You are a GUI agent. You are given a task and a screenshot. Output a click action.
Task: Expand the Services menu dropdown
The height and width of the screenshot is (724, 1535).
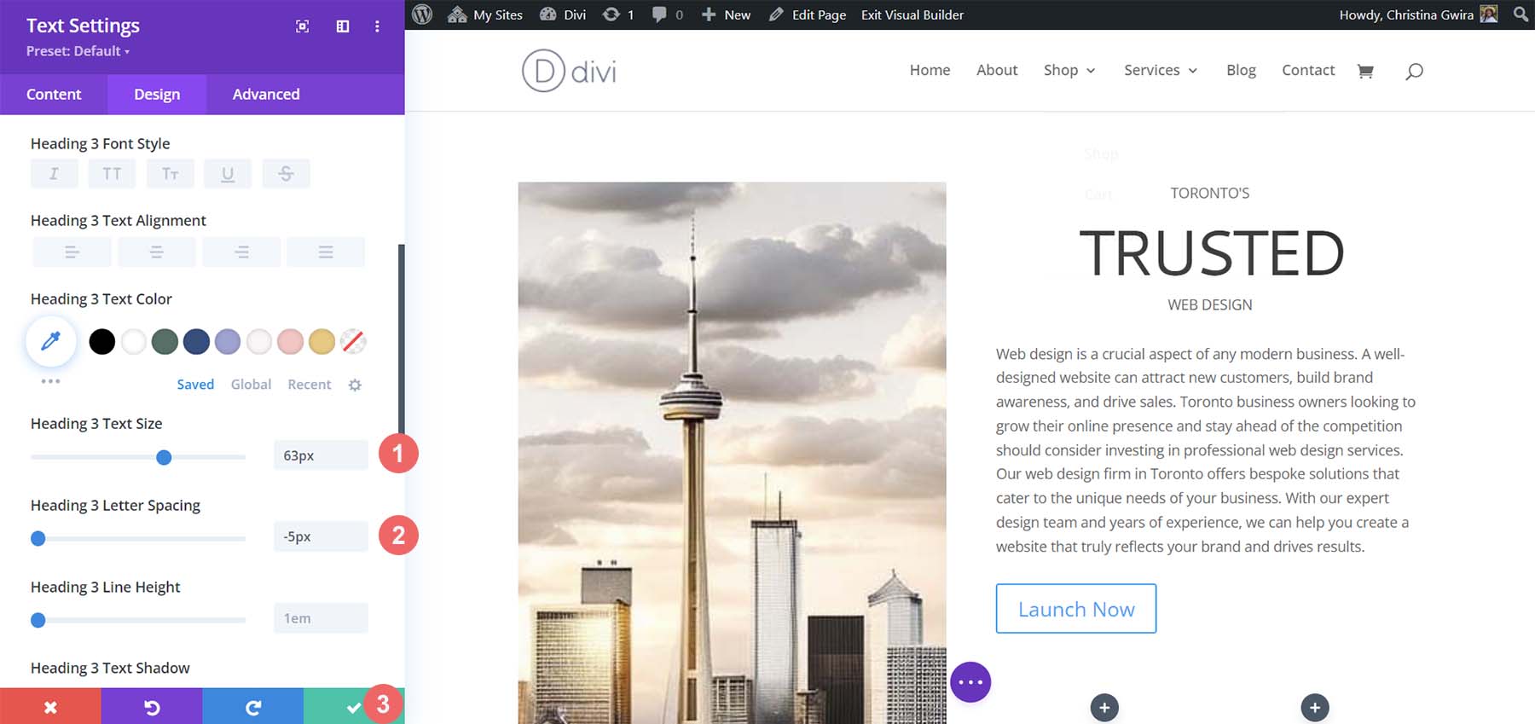point(1160,71)
